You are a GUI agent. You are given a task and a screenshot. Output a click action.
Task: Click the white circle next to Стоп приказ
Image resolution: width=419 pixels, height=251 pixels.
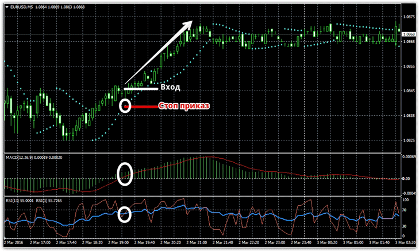coord(125,106)
